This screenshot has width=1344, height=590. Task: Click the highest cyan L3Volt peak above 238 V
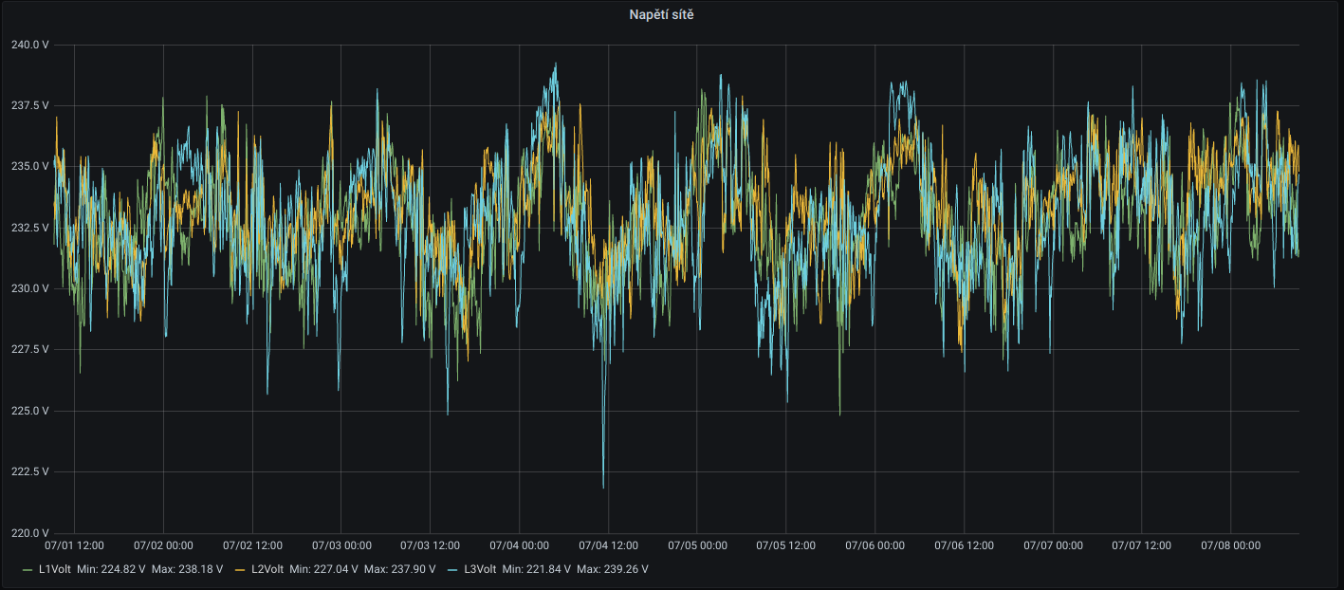[x=555, y=65]
